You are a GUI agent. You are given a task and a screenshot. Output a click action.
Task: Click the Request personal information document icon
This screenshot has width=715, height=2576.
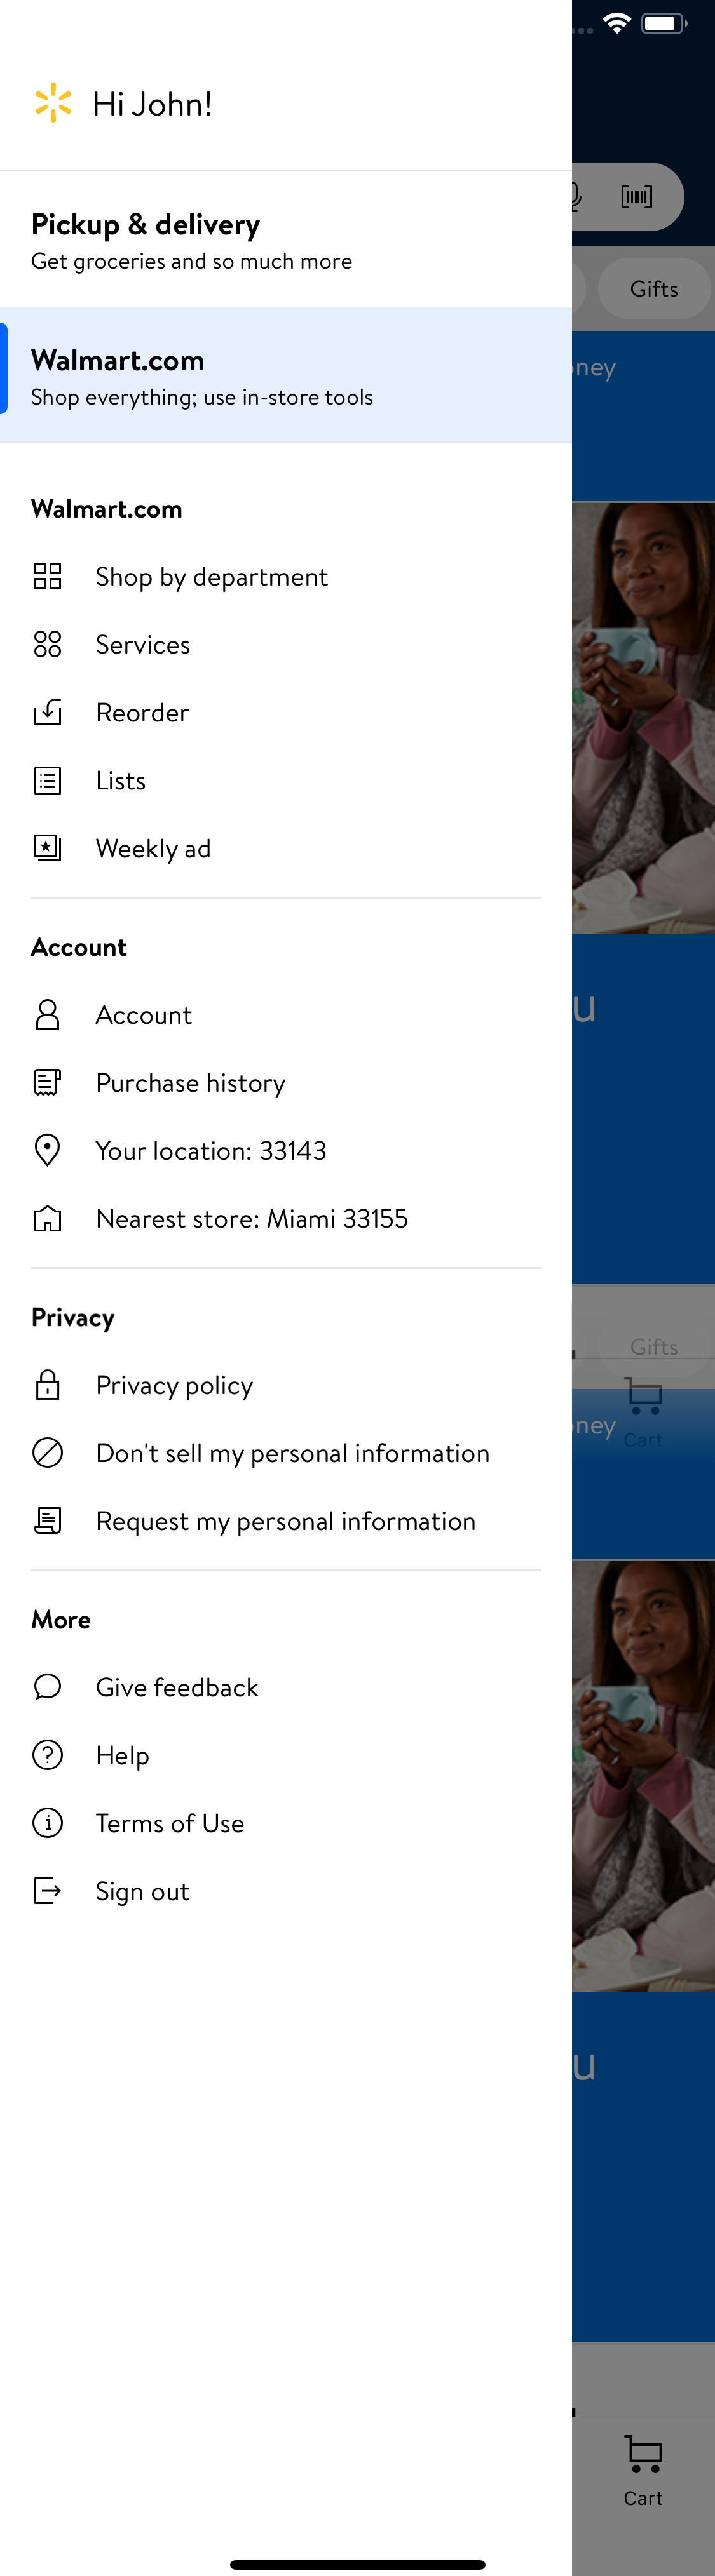[x=47, y=1520]
